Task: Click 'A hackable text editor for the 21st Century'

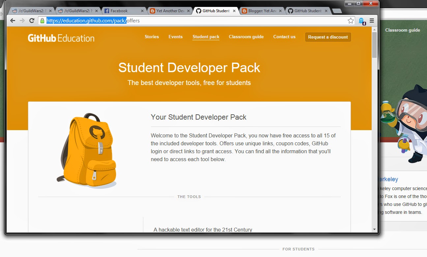Action: (x=203, y=230)
